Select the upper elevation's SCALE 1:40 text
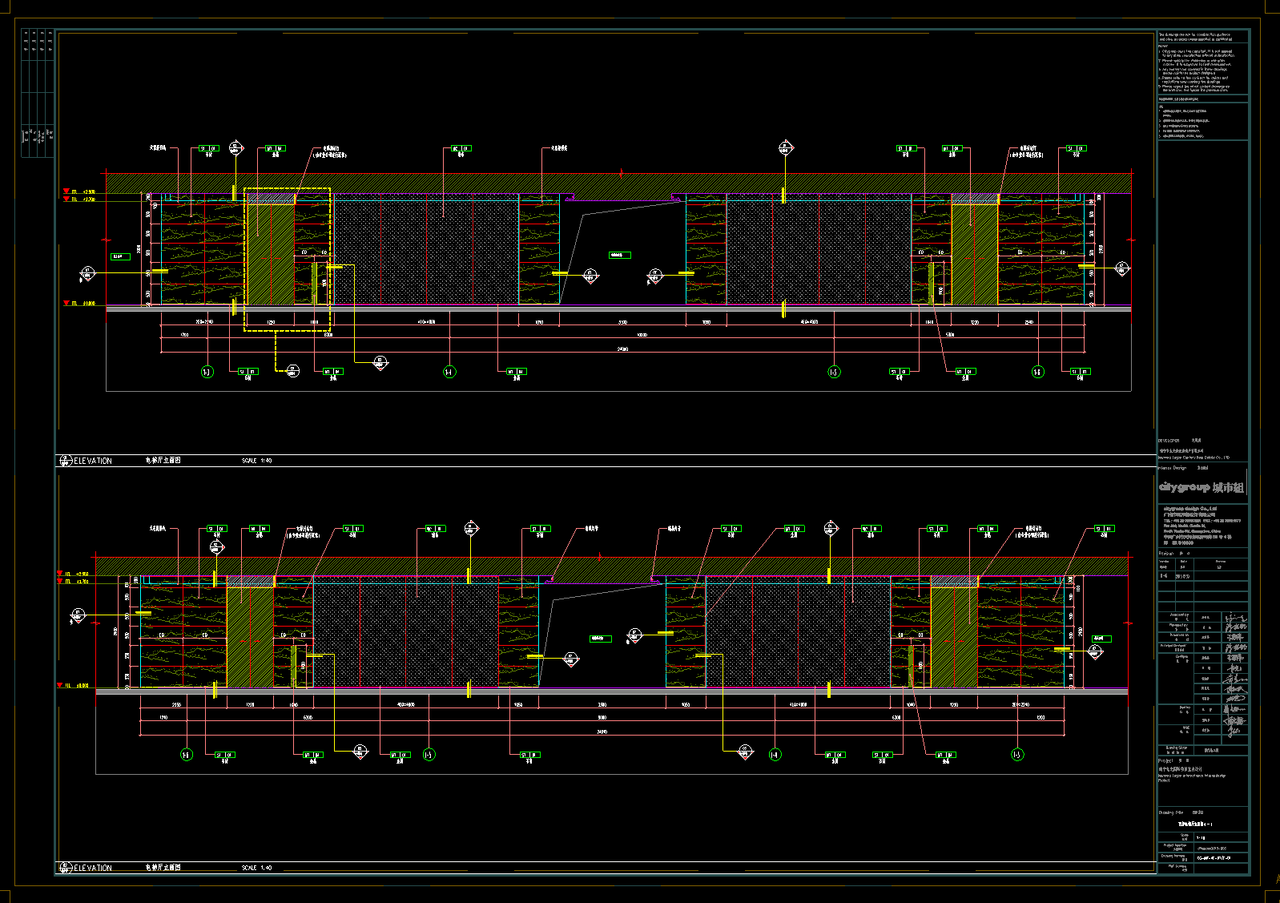Screen dimensions: 1280x903 coord(257,461)
